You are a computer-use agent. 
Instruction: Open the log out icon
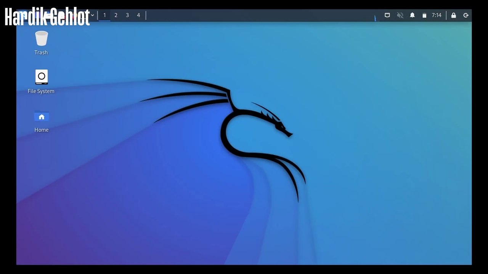coord(466,15)
